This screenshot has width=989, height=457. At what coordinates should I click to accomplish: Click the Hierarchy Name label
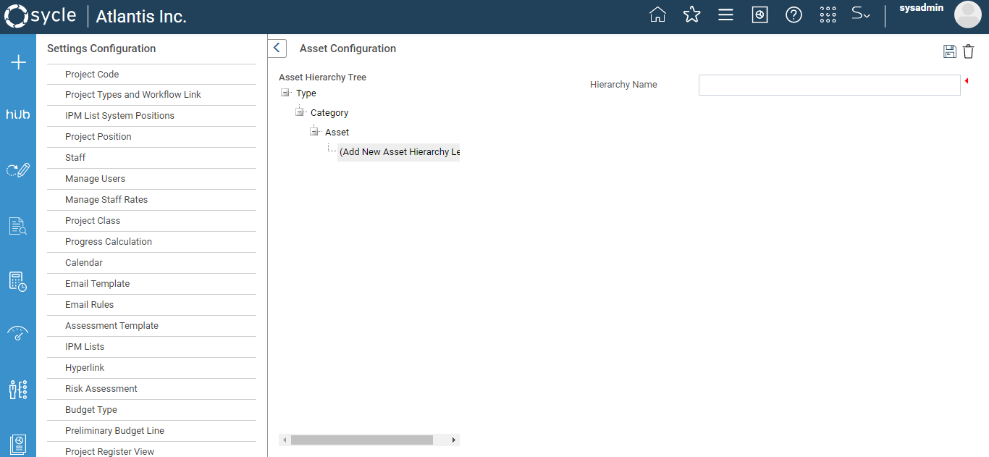coord(623,85)
